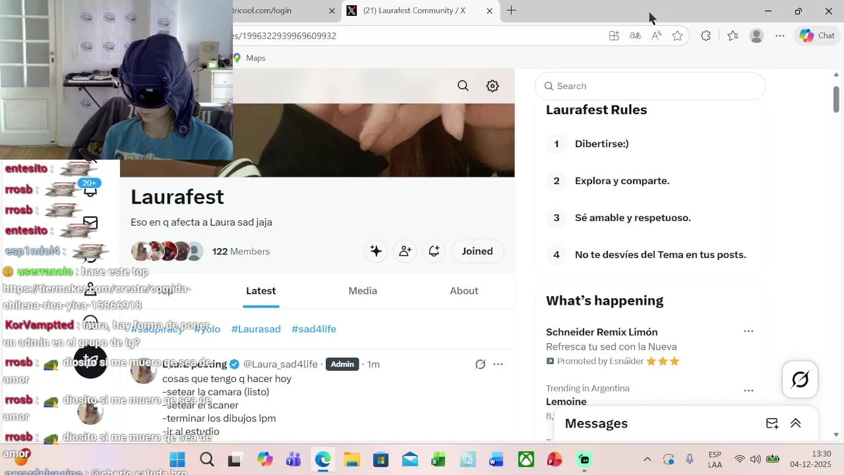Toggle community notifications bell icon
The width and height of the screenshot is (844, 475).
click(x=434, y=251)
